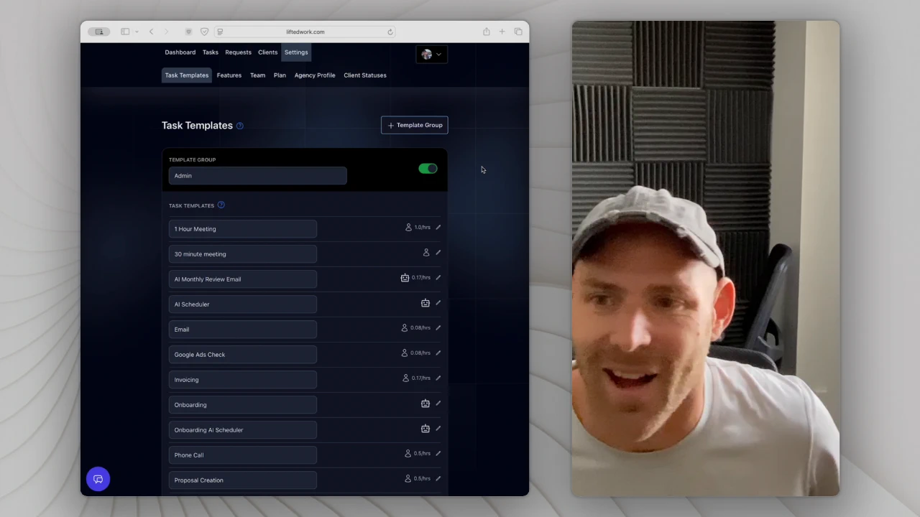Click the pencil icon for Google Ads Check

[438, 353]
